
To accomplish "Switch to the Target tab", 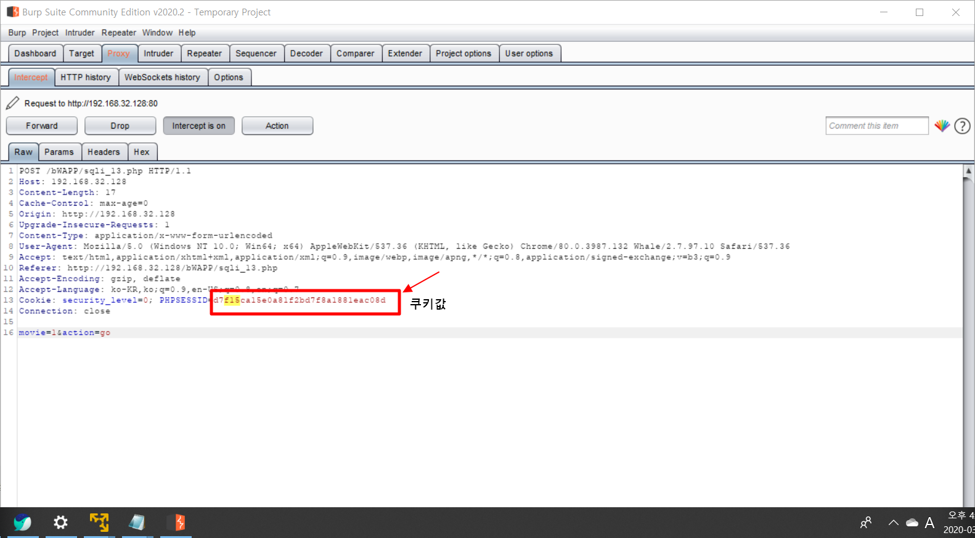I will [81, 54].
